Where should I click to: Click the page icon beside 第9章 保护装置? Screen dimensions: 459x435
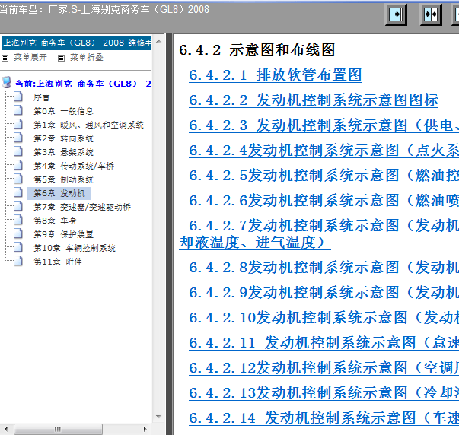click(x=18, y=233)
